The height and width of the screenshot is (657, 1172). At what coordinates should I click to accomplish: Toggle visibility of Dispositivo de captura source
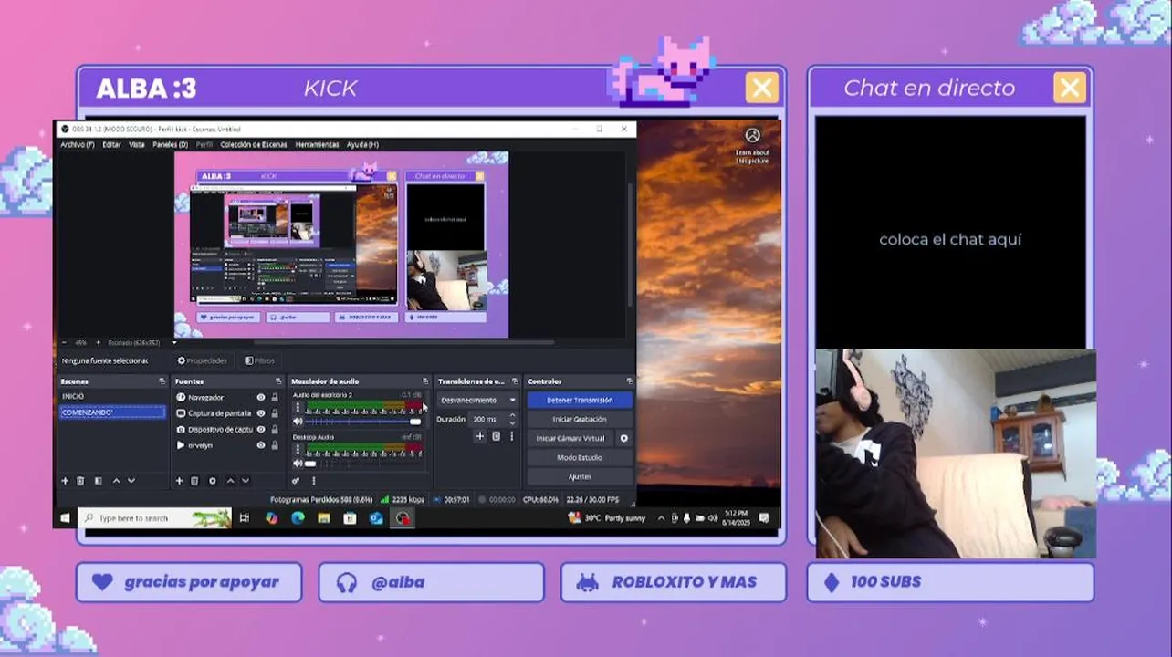coord(261,429)
